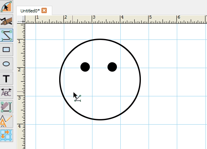Click the 2 mark on vertical ruler
Image resolution: width=207 pixels, height=149 pixels.
click(19, 70)
